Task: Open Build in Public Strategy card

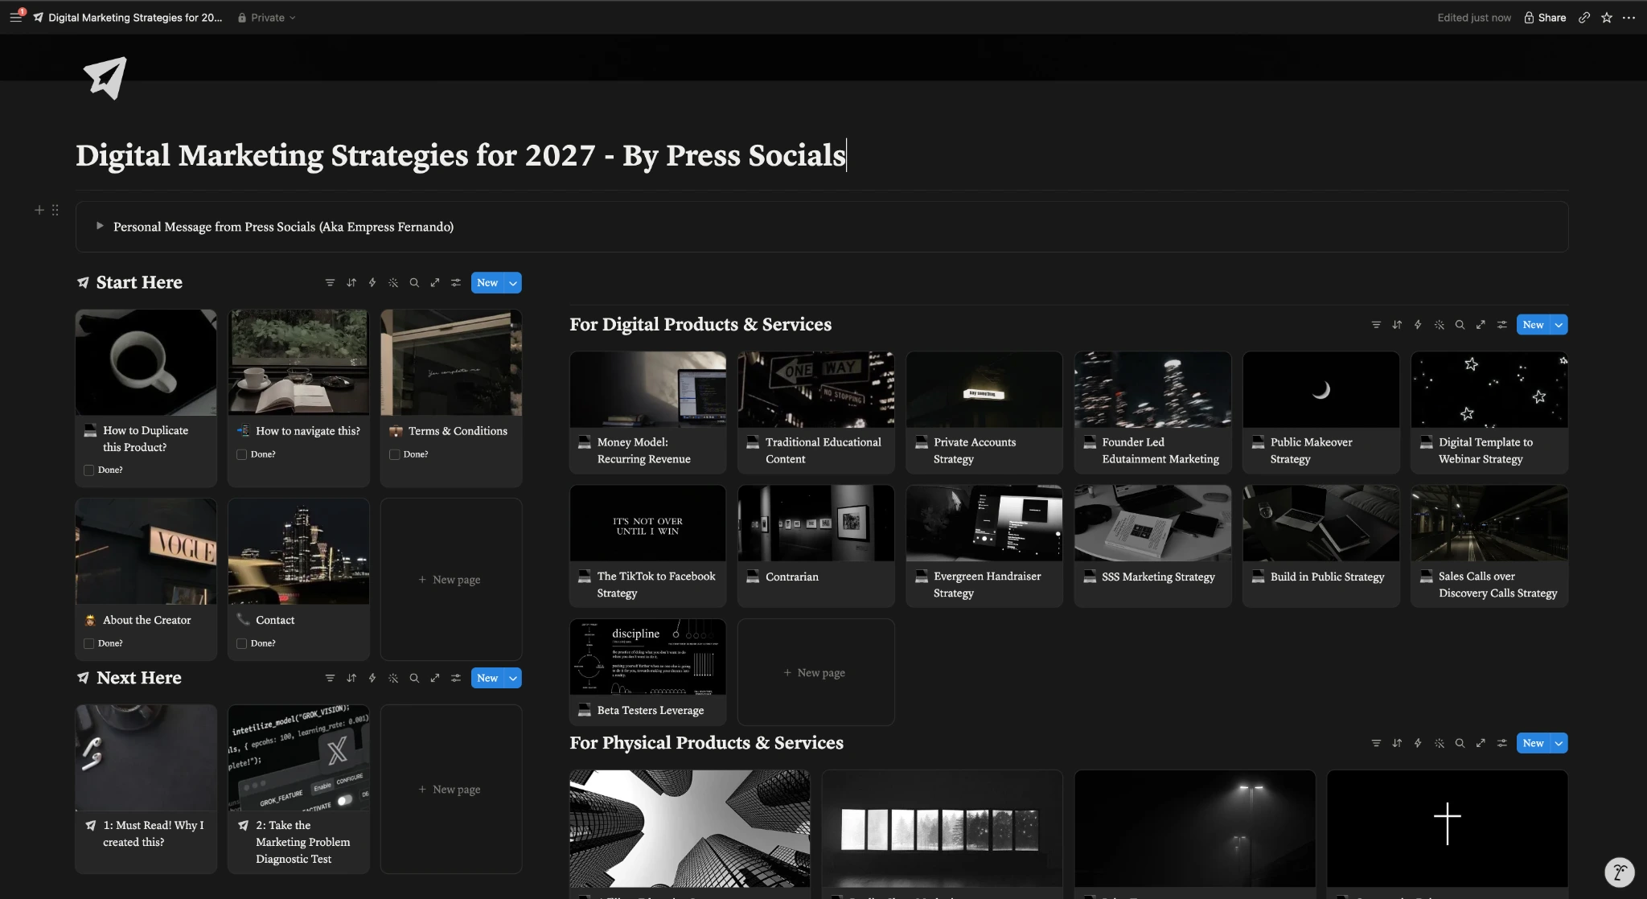Action: pos(1320,546)
